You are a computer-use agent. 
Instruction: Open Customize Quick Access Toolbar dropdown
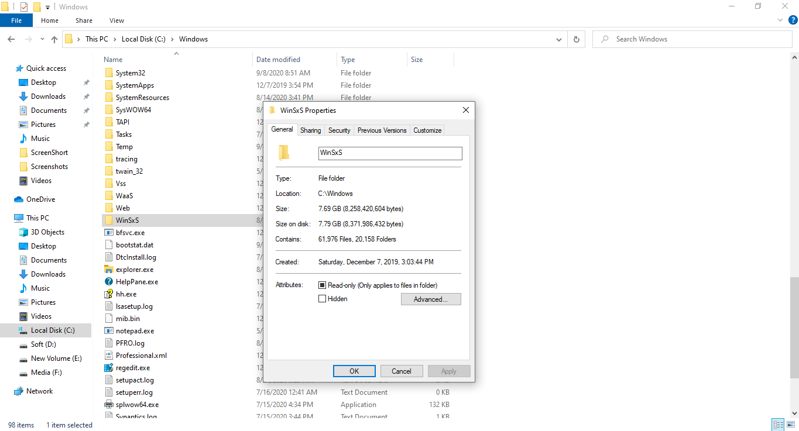point(47,8)
